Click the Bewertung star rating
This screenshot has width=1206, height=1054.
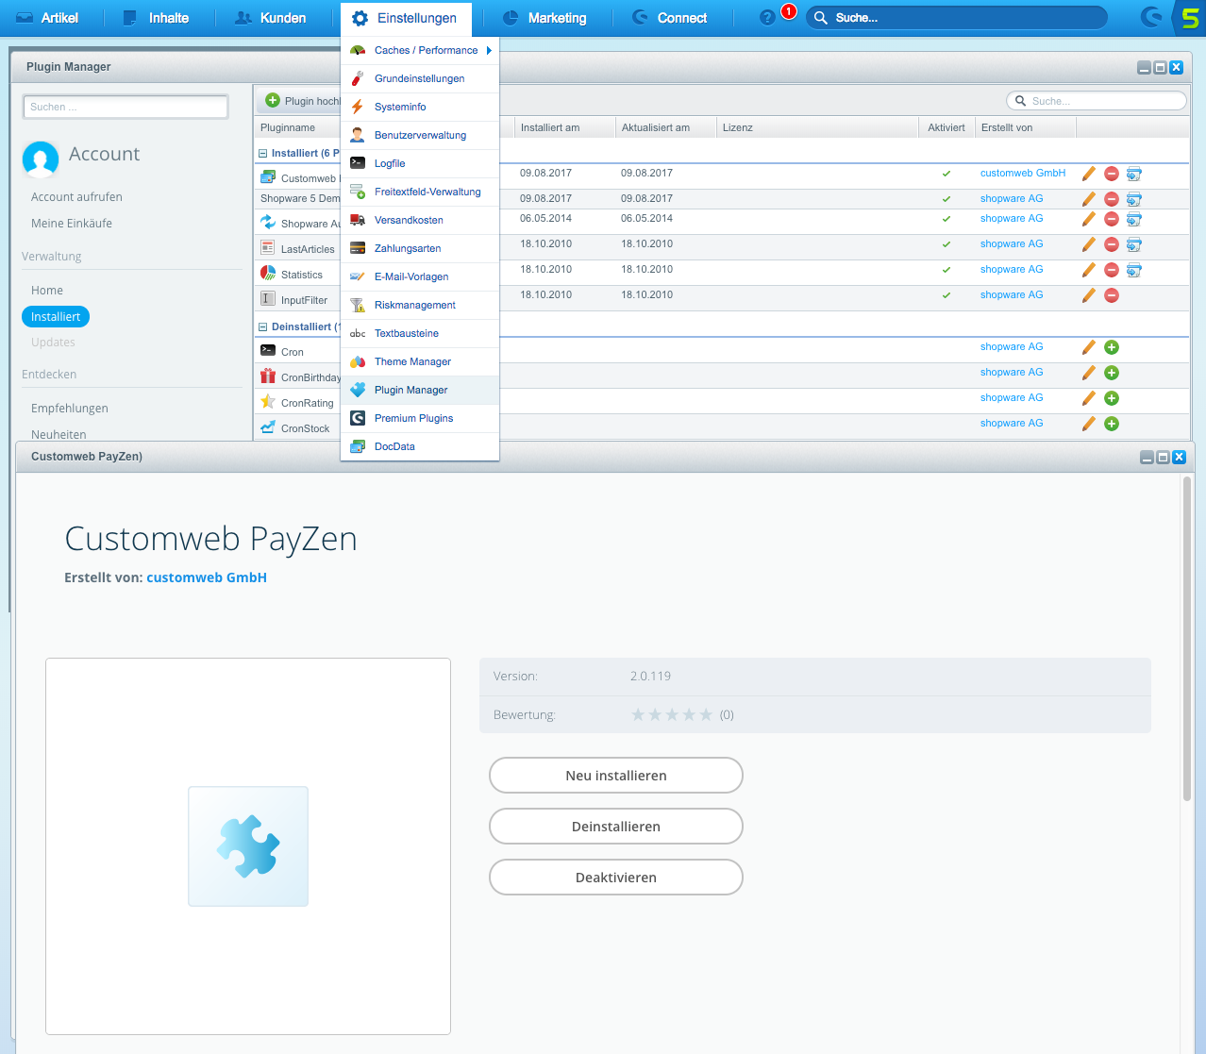(672, 714)
